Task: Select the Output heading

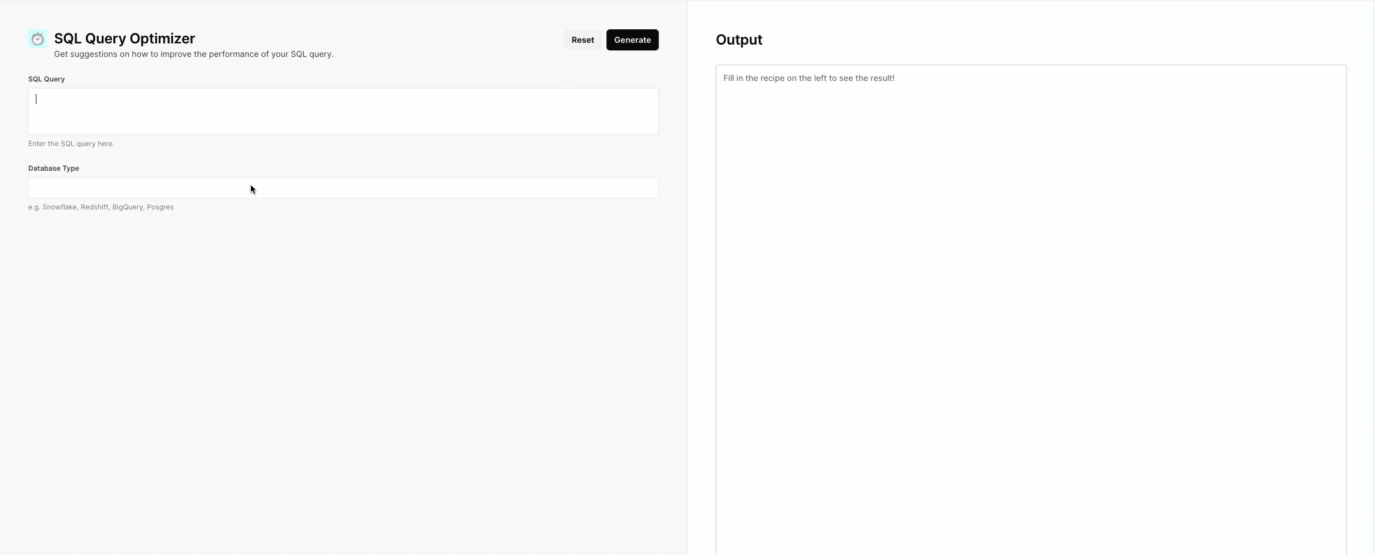Action: [x=739, y=39]
